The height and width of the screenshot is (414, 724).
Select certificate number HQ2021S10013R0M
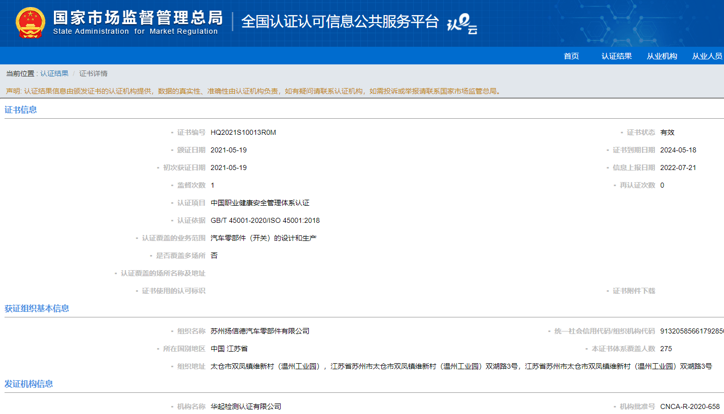(243, 132)
